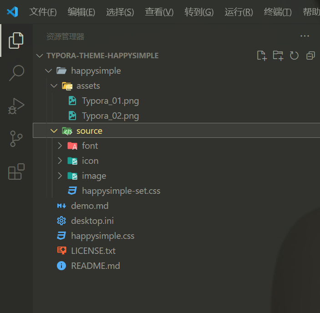Click the info icon of README.md
The width and height of the screenshot is (320, 313).
point(61,266)
